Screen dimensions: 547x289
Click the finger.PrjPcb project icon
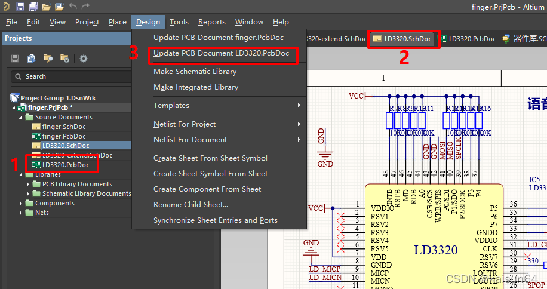[22, 107]
